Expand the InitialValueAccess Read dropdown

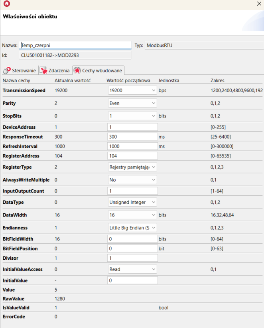[132, 269]
